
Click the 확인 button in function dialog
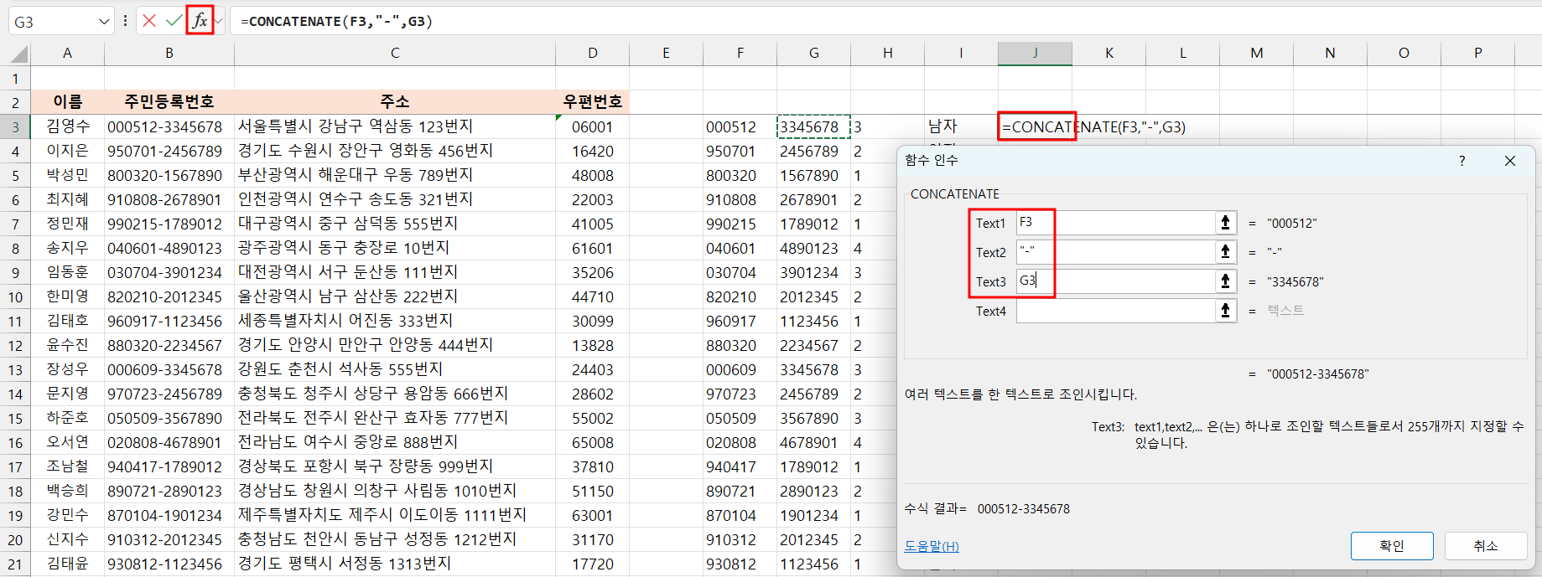[1392, 546]
